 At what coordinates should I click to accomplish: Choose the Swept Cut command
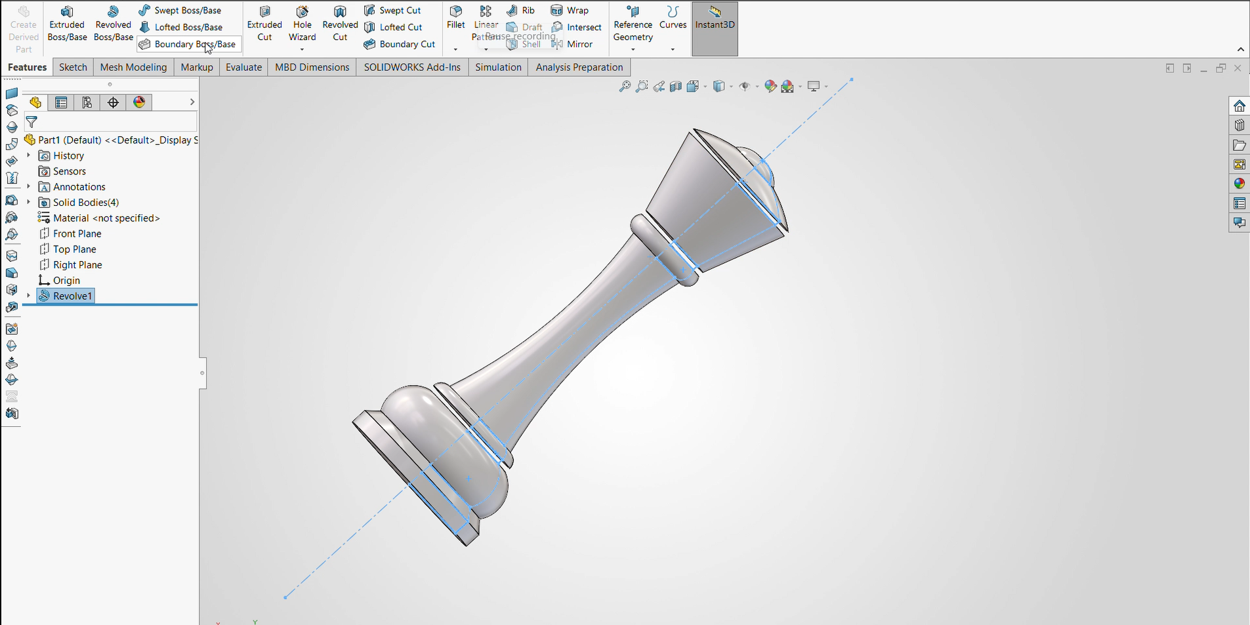(393, 10)
